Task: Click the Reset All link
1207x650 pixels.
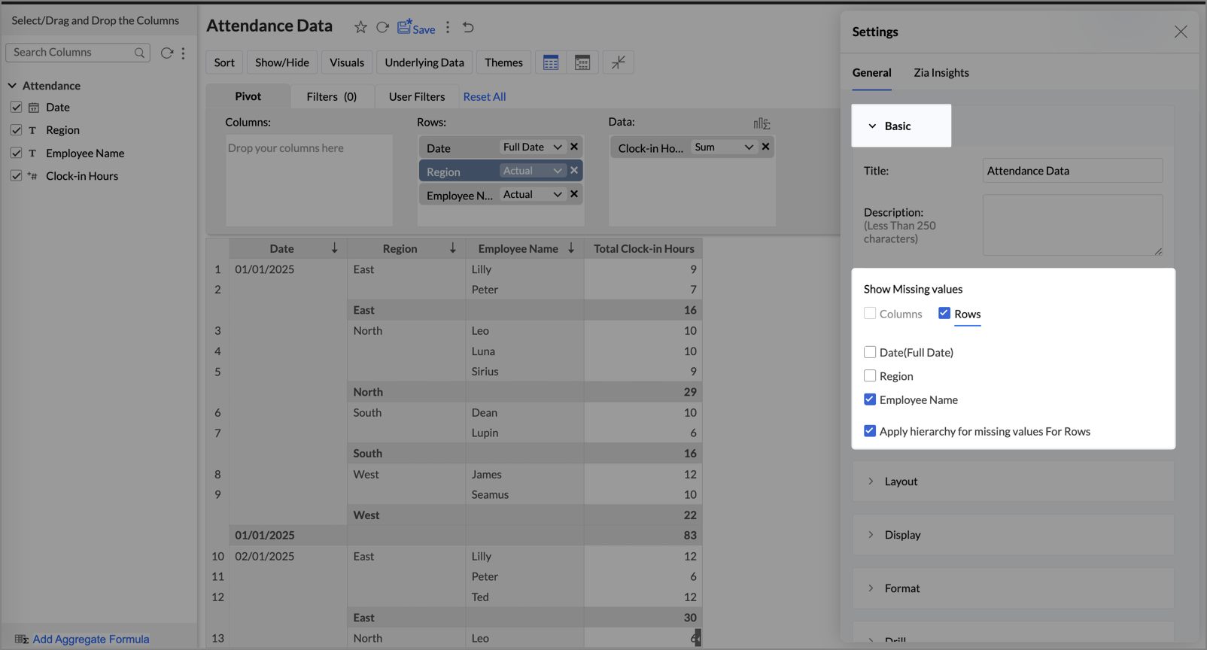Action: (484, 96)
